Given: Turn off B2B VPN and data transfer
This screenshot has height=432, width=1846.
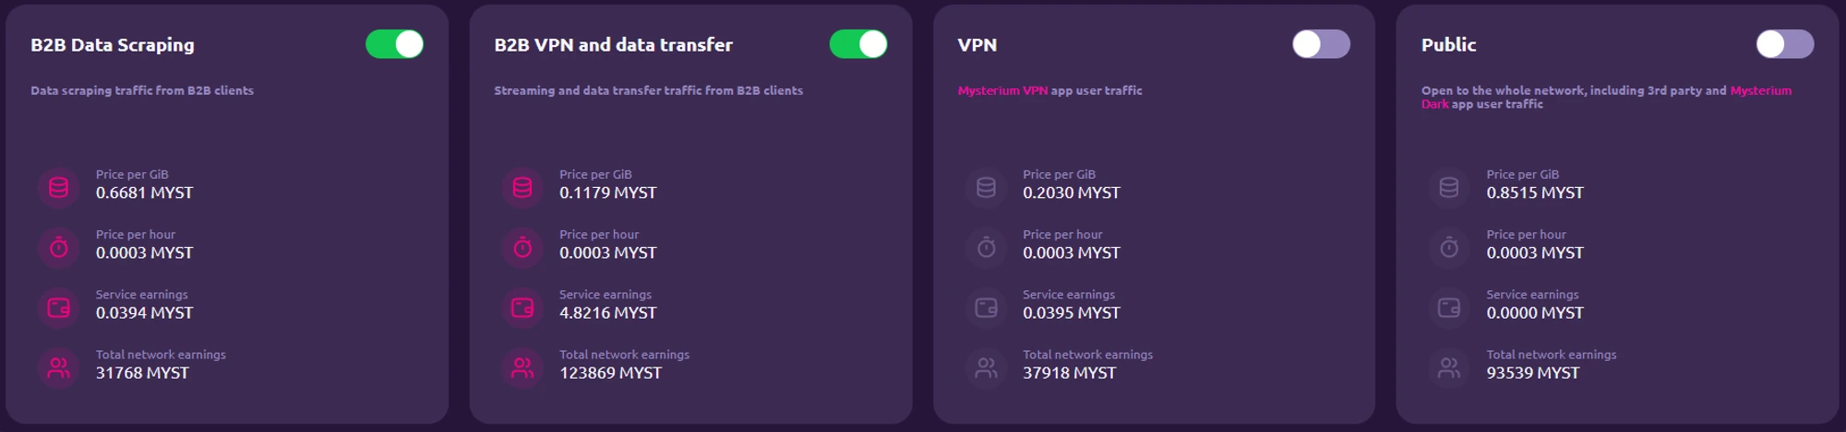Looking at the screenshot, I should (x=857, y=44).
